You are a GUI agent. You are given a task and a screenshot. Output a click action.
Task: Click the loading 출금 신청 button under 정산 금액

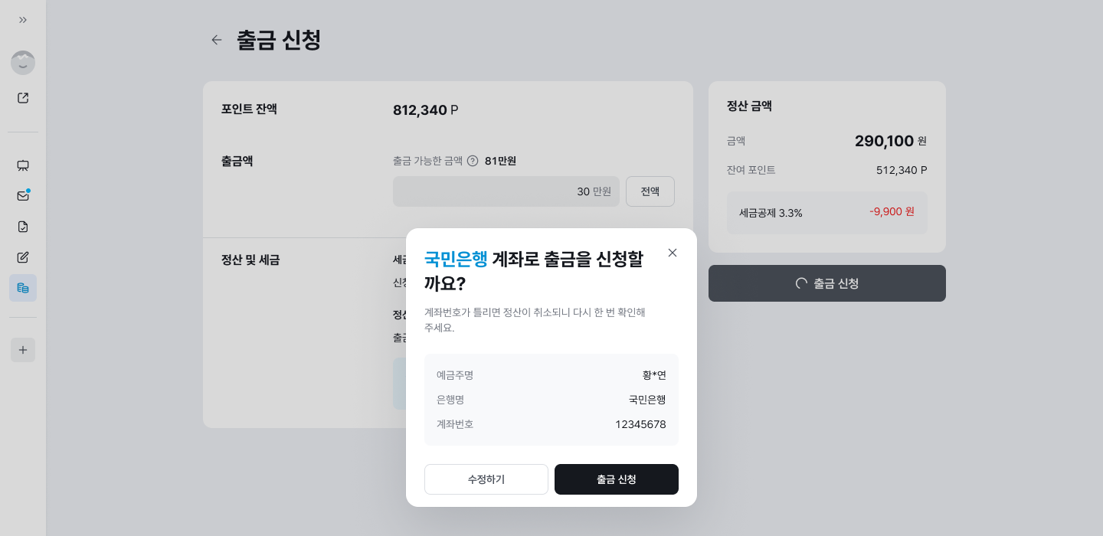827,283
